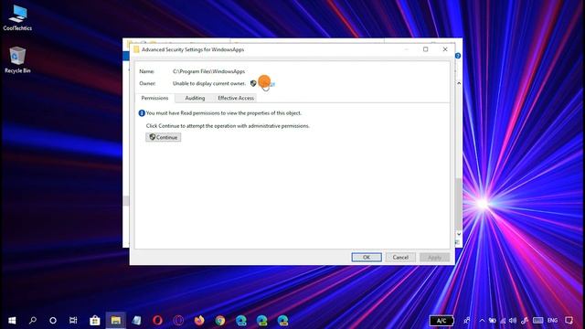Maximize the Advanced Security Settings window

click(x=425, y=49)
